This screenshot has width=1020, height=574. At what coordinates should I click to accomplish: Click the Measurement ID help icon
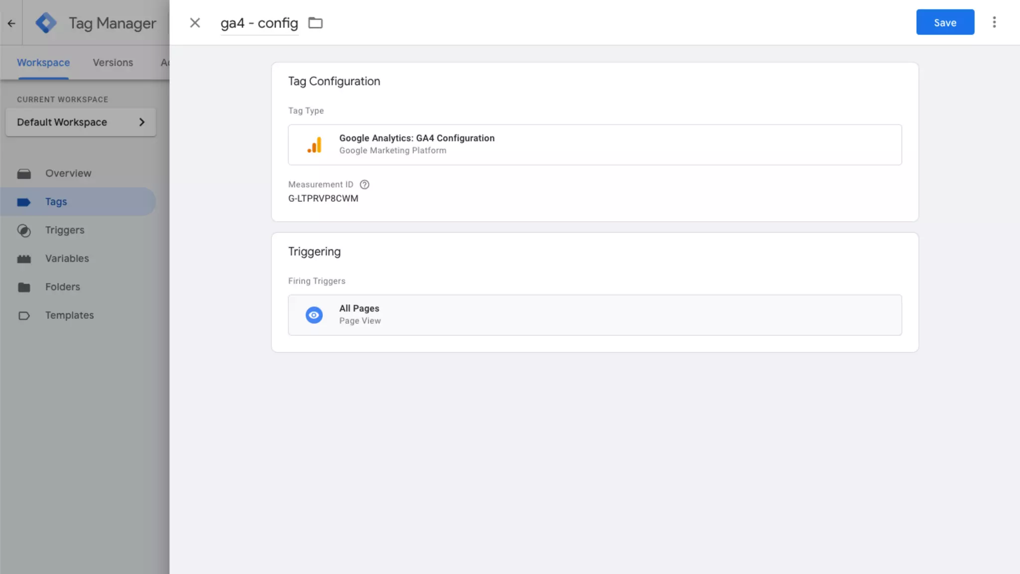pyautogui.click(x=365, y=184)
